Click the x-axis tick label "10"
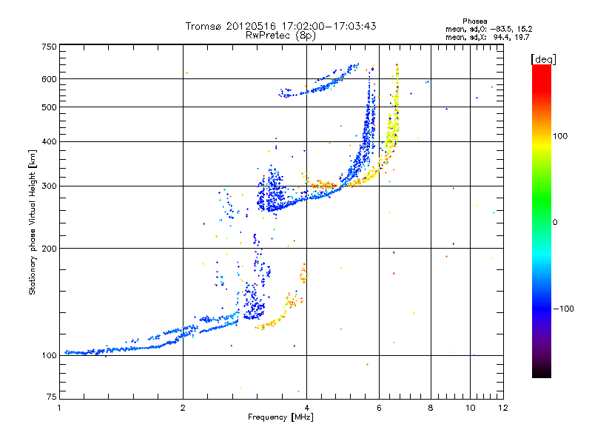 point(470,408)
